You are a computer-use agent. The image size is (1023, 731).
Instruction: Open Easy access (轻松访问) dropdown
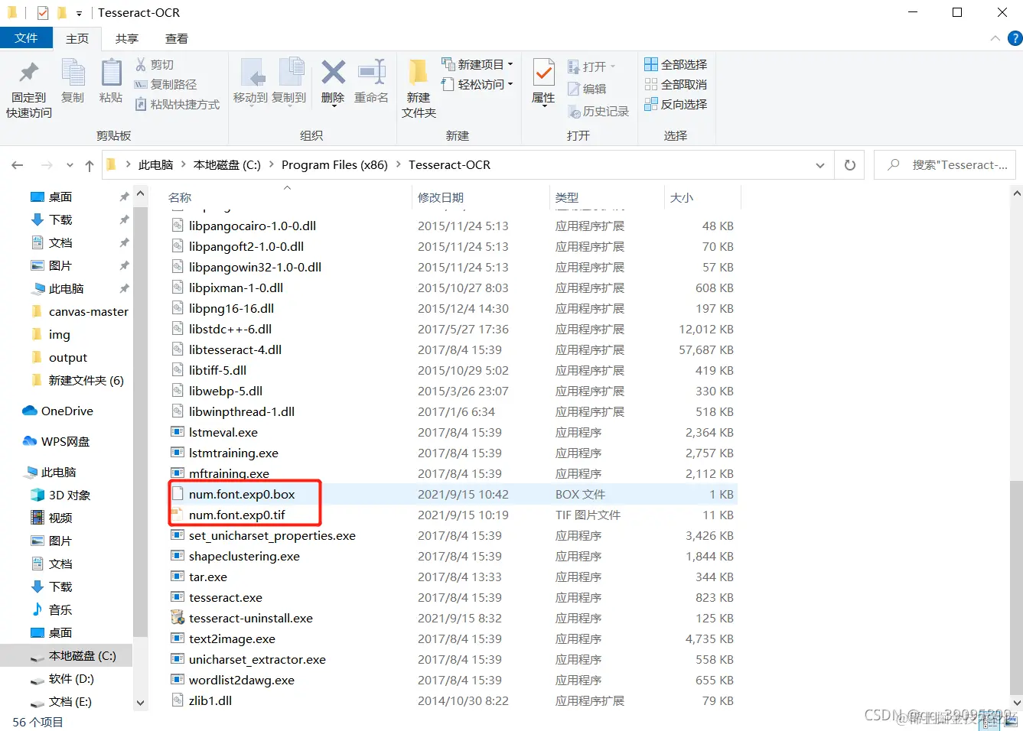click(x=477, y=84)
